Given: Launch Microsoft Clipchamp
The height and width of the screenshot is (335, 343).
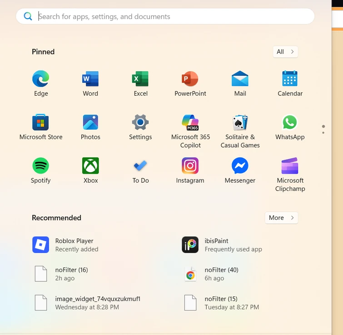Looking at the screenshot, I should [290, 175].
